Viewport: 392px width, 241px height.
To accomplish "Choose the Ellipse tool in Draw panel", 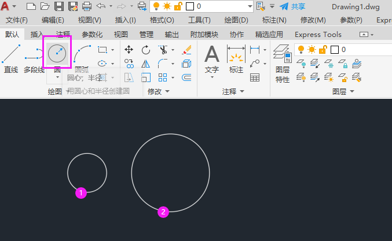I will pyautogui.click(x=102, y=64).
